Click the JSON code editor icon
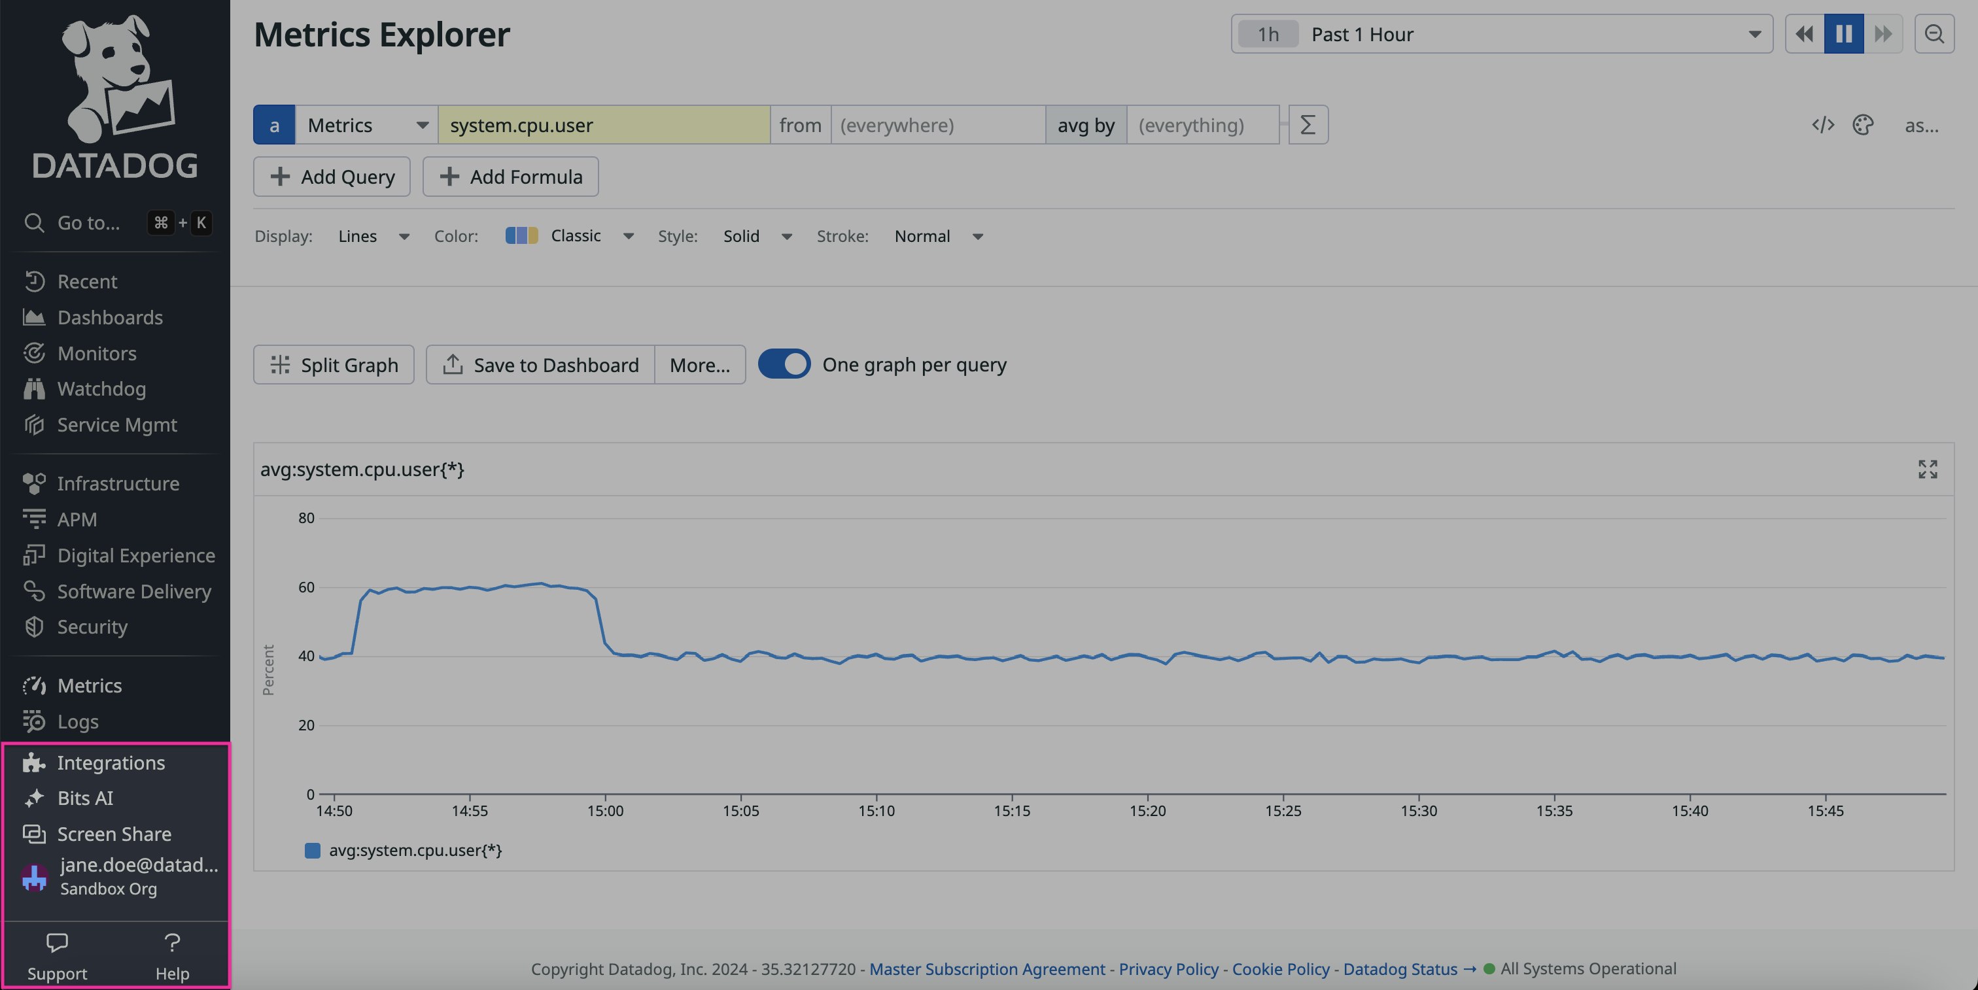1978x990 pixels. tap(1822, 125)
